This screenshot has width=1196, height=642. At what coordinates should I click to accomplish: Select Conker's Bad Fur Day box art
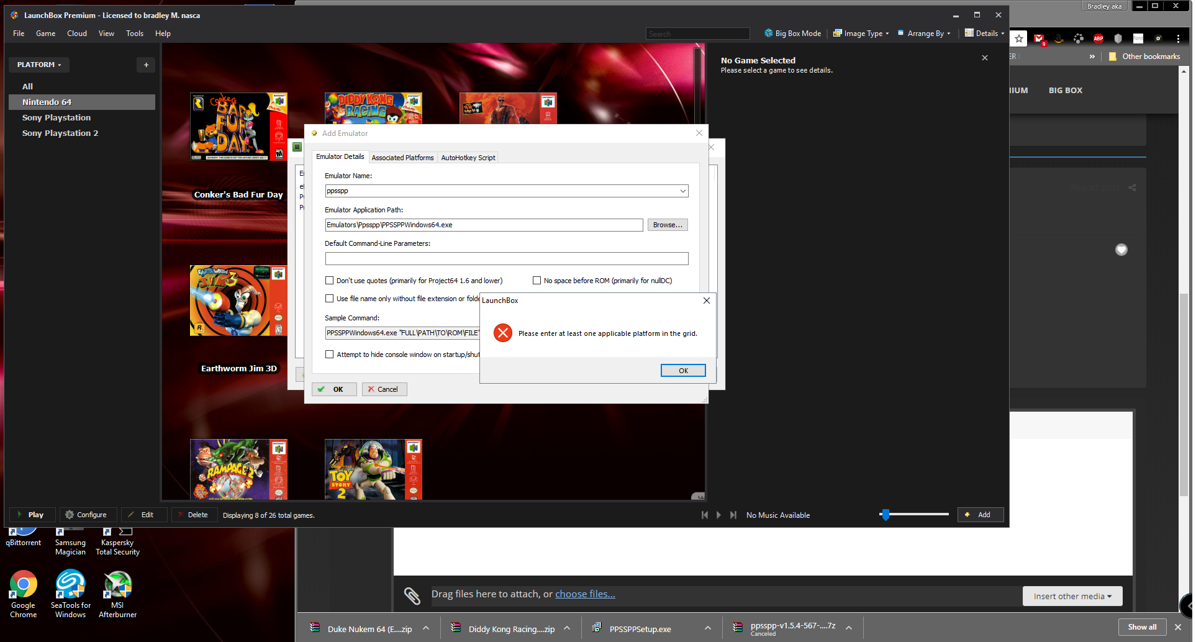[240, 127]
